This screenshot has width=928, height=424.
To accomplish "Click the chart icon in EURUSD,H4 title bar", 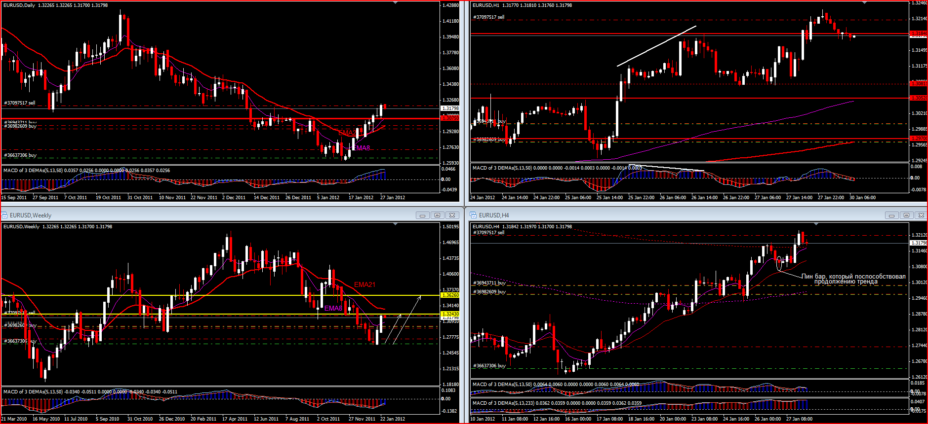I will pyautogui.click(x=473, y=215).
